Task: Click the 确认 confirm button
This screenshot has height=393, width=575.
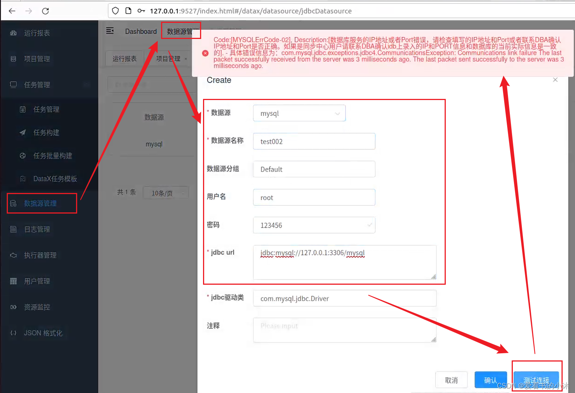Action: point(491,380)
